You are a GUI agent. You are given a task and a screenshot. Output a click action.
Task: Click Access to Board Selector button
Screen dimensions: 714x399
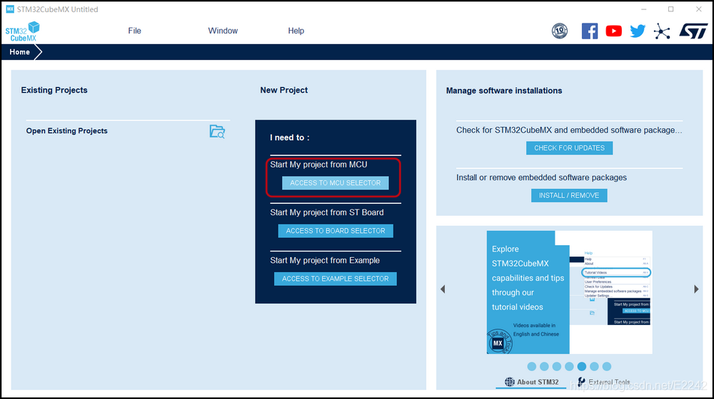pos(336,231)
